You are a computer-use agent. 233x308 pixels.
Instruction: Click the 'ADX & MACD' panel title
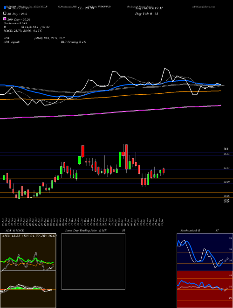(15, 231)
